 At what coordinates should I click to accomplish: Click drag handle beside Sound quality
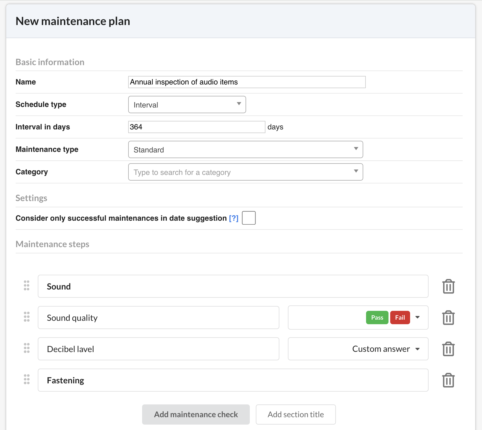(x=27, y=317)
